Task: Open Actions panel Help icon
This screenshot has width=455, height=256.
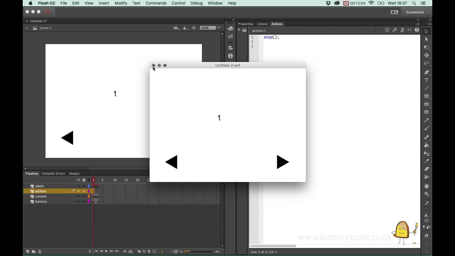Action: point(417,30)
